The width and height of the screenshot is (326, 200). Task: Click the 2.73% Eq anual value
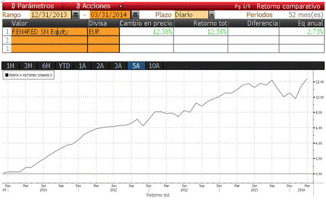[x=315, y=32]
